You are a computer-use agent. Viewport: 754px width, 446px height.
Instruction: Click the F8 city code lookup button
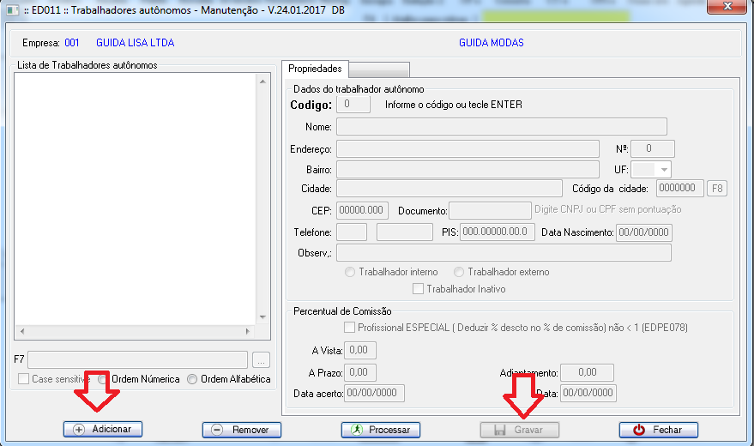[717, 188]
